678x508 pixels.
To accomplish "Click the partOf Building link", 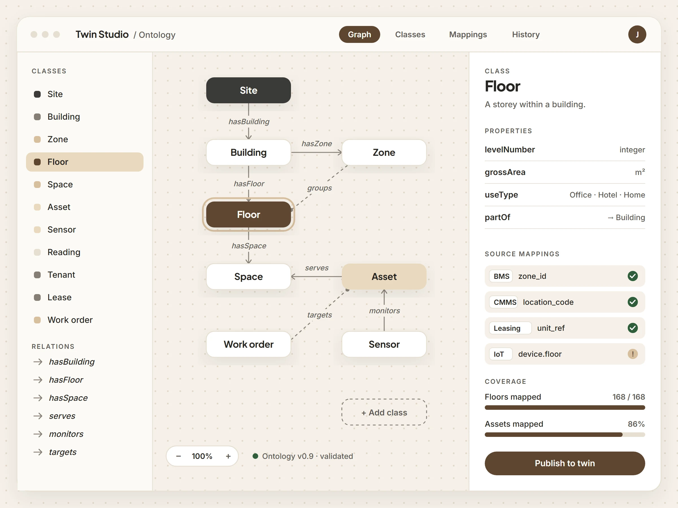I will (626, 218).
